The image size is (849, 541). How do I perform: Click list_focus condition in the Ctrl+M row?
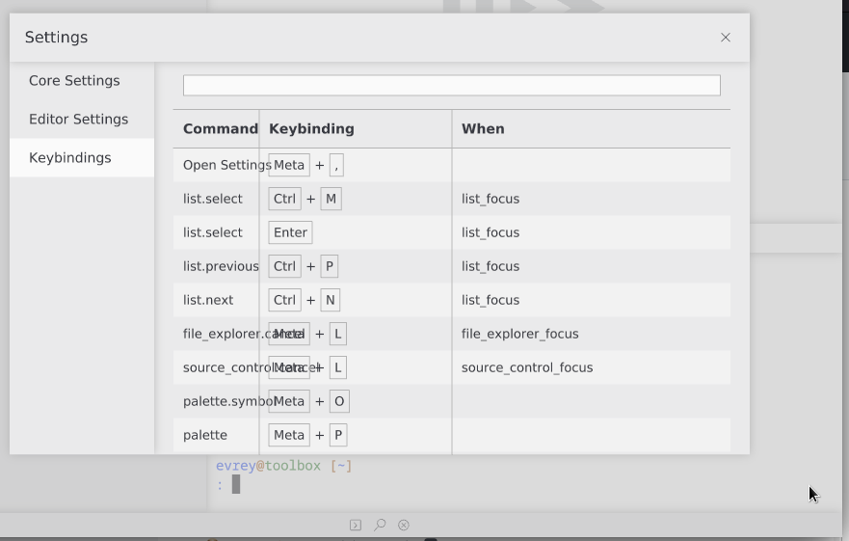click(x=490, y=199)
